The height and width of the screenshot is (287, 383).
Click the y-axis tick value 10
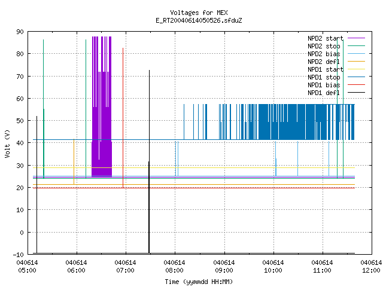(x=20, y=210)
